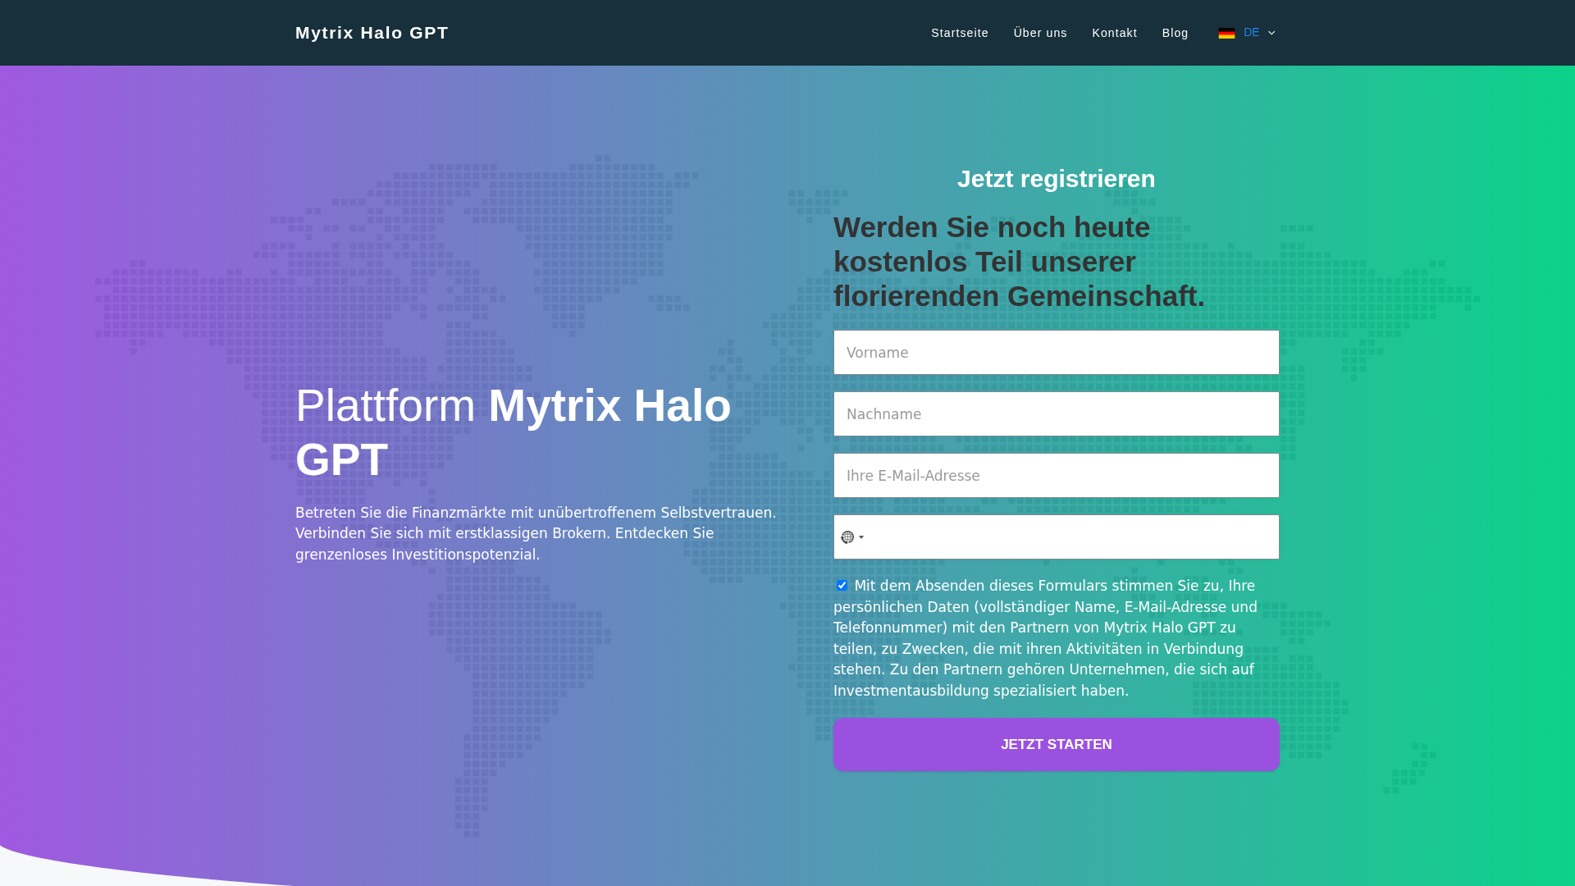Focus the Vorname input field
Screen dimensions: 1575x886
tap(1057, 353)
